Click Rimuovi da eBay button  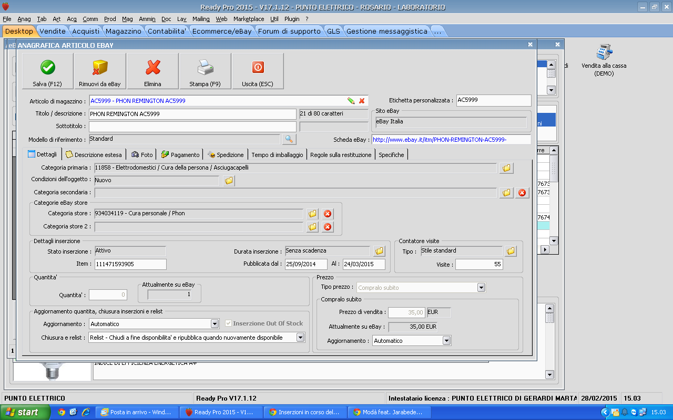point(100,71)
